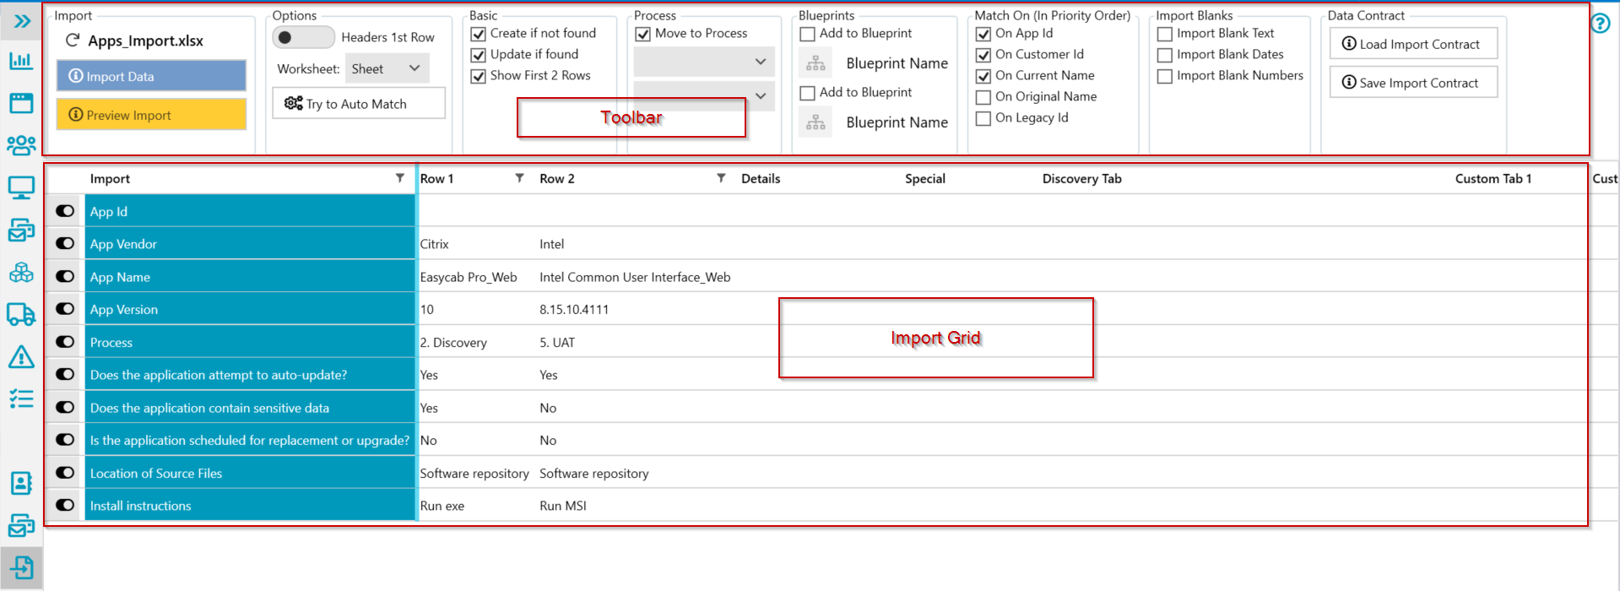Enable On Legacy Id matching
The width and height of the screenshot is (1620, 591).
983,118
